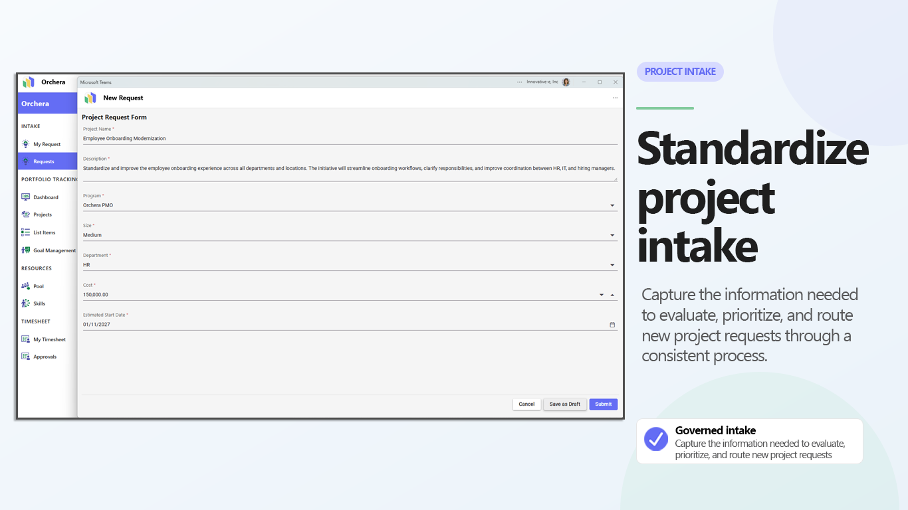Click the Governed intake checkmark icon
The height and width of the screenshot is (510, 908).
tap(656, 439)
